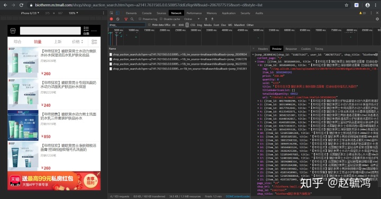Open the iPhone 6/7/8 device dropdown

tap(30, 13)
